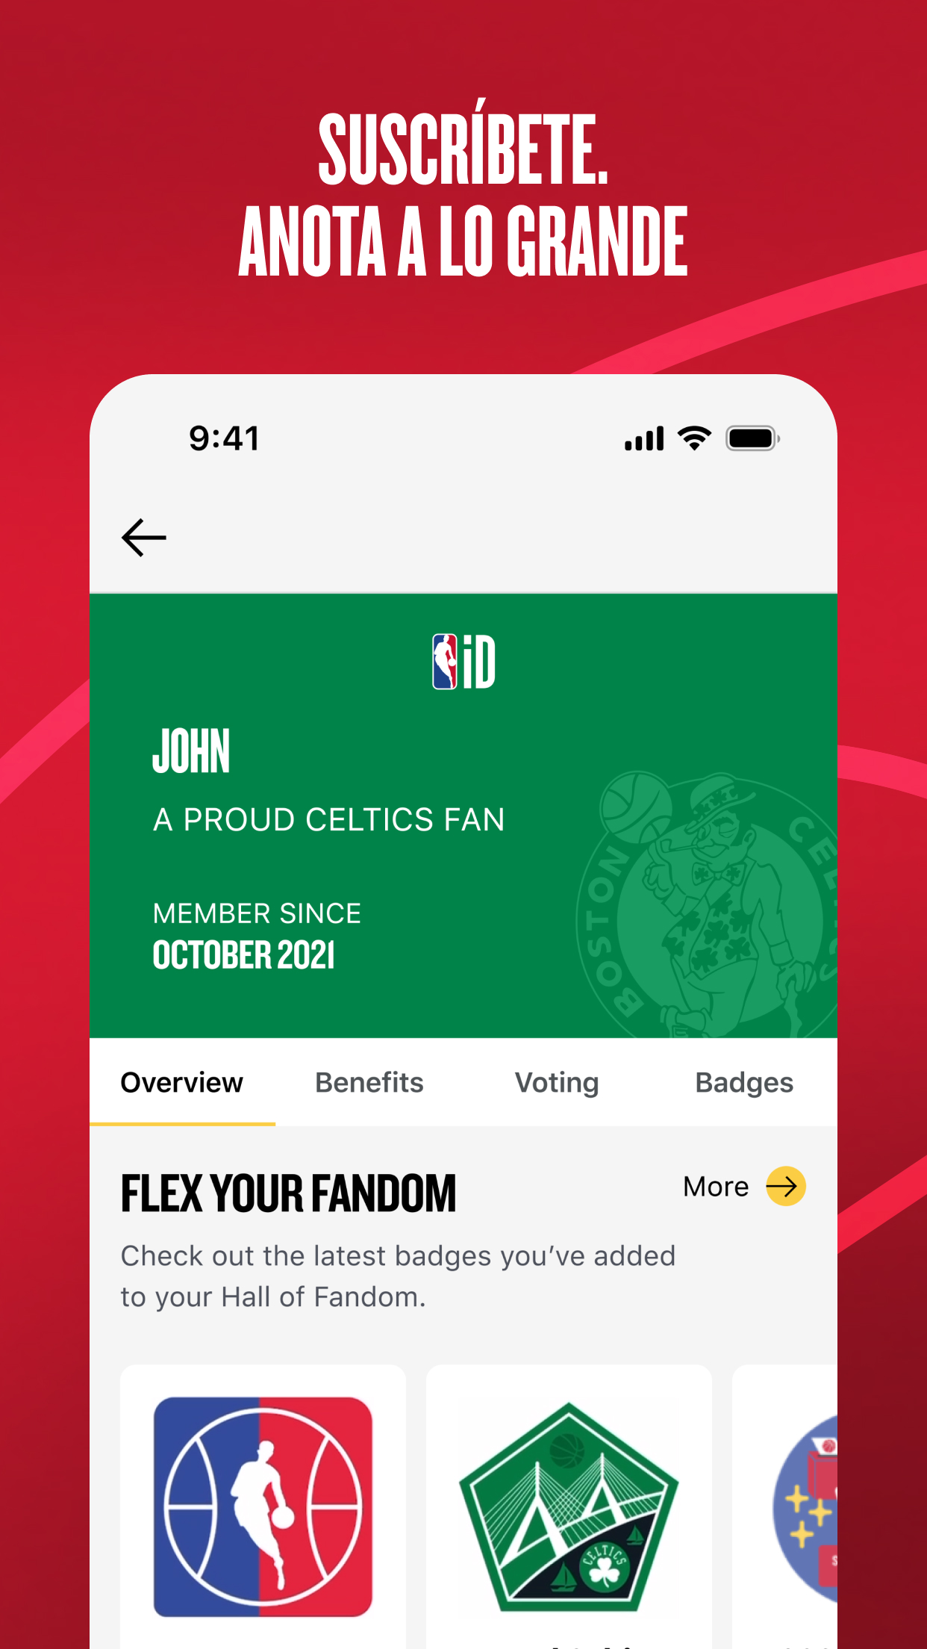Go to the Voting tab

[x=557, y=1082]
